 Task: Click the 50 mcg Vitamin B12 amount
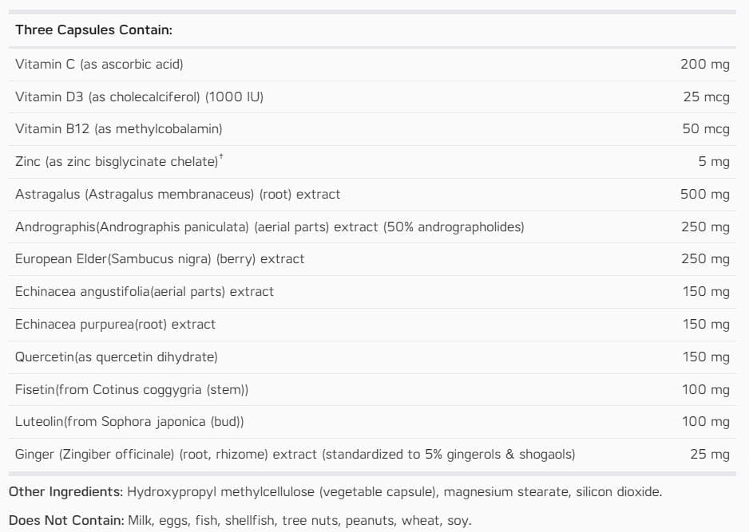pyautogui.click(x=706, y=128)
